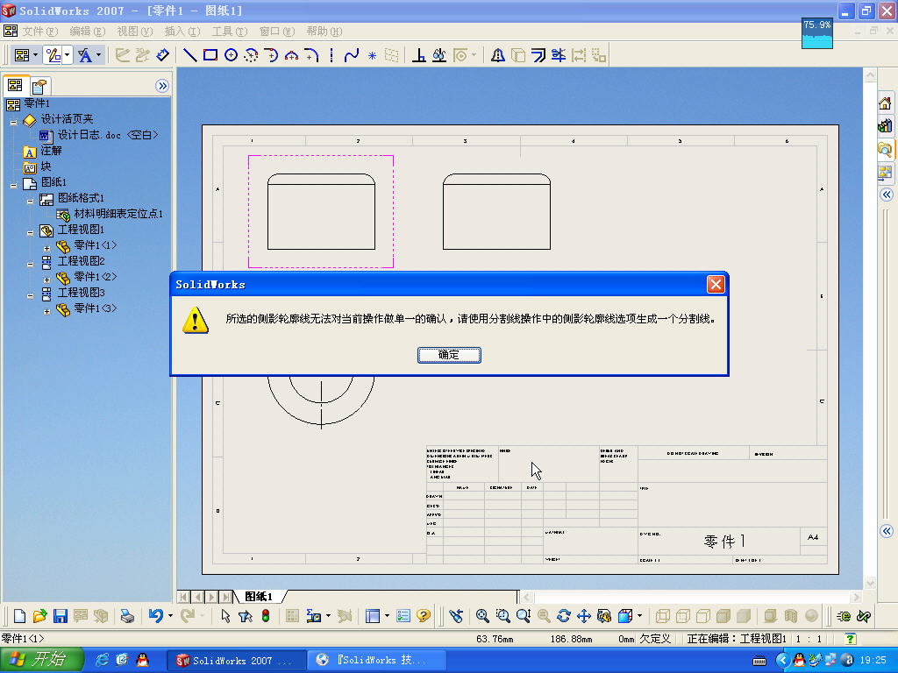Click the Undo arrow icon
898x673 pixels.
(156, 616)
